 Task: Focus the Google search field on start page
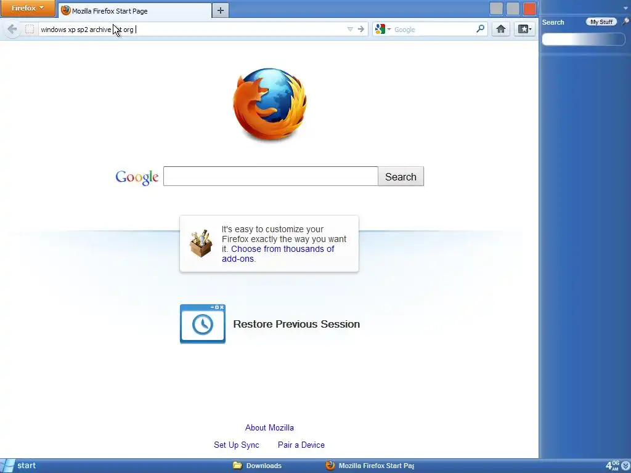(x=271, y=176)
